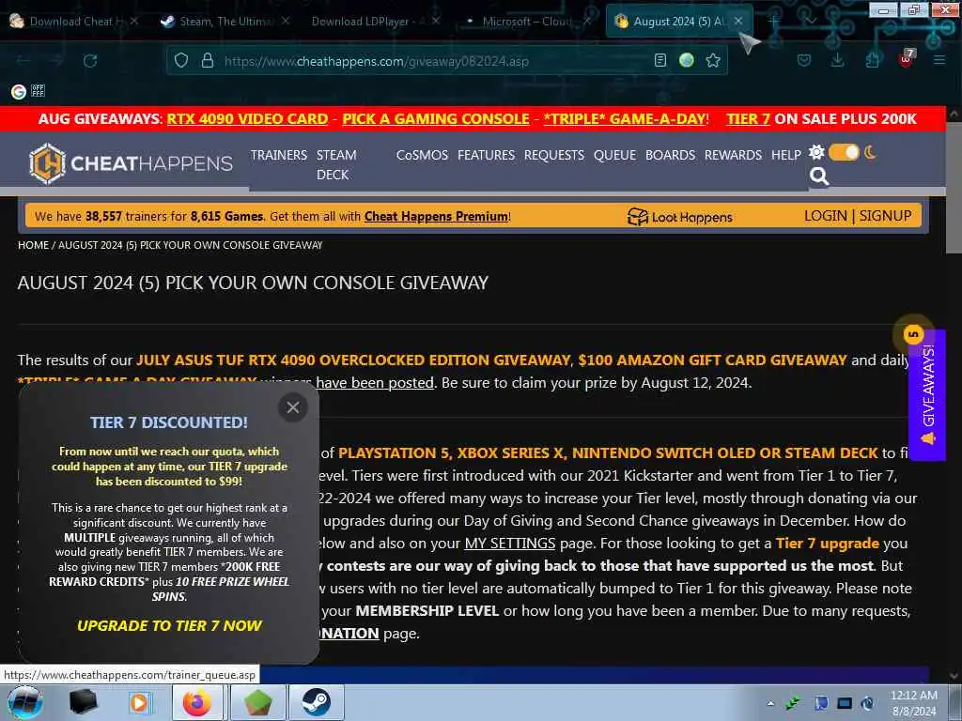Click the browser back arrow
This screenshot has width=962, height=721.
pyautogui.click(x=23, y=61)
